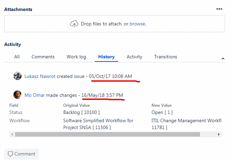Click the horizontal scrollbar right arrow
The width and height of the screenshot is (234, 162).
(x=219, y=135)
